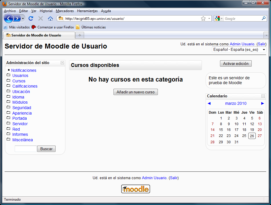This screenshot has height=205, width=271.
Task: Expand the Apariencia folder
Action: coord(22,113)
